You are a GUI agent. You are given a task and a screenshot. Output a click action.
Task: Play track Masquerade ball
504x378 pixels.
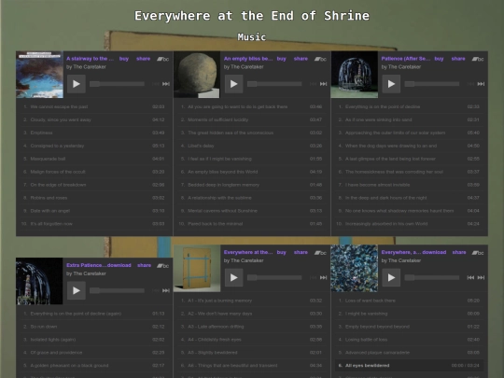click(94, 159)
